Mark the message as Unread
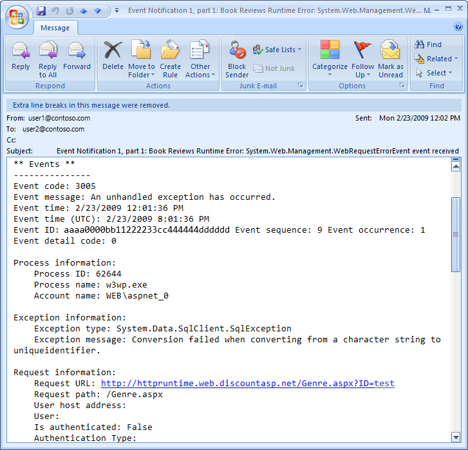Screen dimensions: 468x450 tap(391, 59)
